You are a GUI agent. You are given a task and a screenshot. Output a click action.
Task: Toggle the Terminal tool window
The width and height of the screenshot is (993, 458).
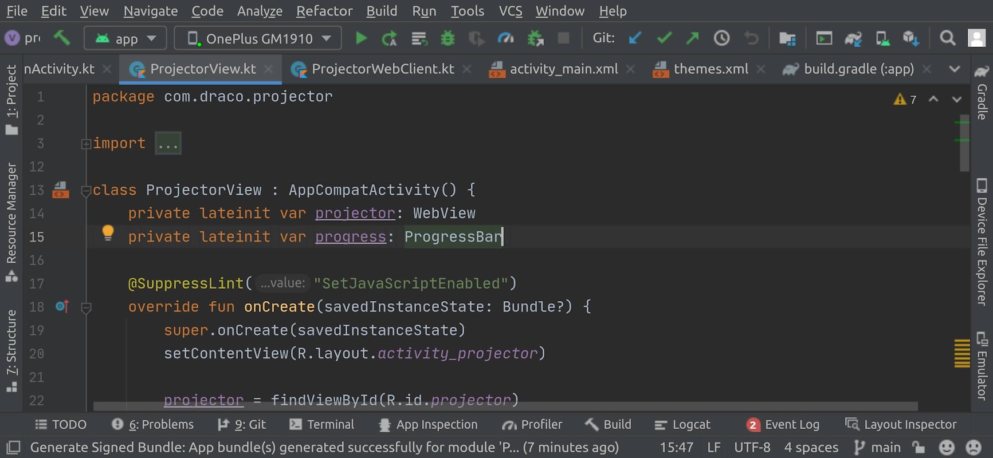[x=322, y=424]
